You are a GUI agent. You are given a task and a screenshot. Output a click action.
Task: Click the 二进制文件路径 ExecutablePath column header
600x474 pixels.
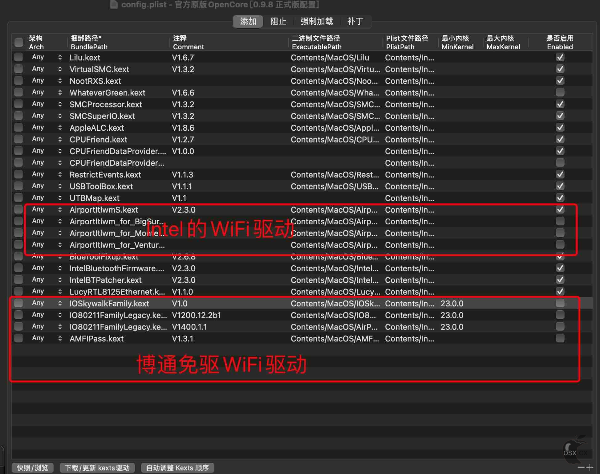335,43
